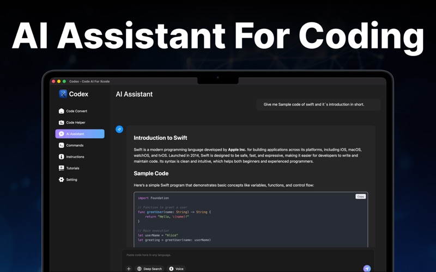This screenshot has height=272, width=436.
Task: Click the 'func greetUser' code line
Action: tap(174, 212)
